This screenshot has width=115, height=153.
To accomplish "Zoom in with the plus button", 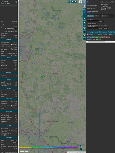I will pyautogui.click(x=81, y=146).
